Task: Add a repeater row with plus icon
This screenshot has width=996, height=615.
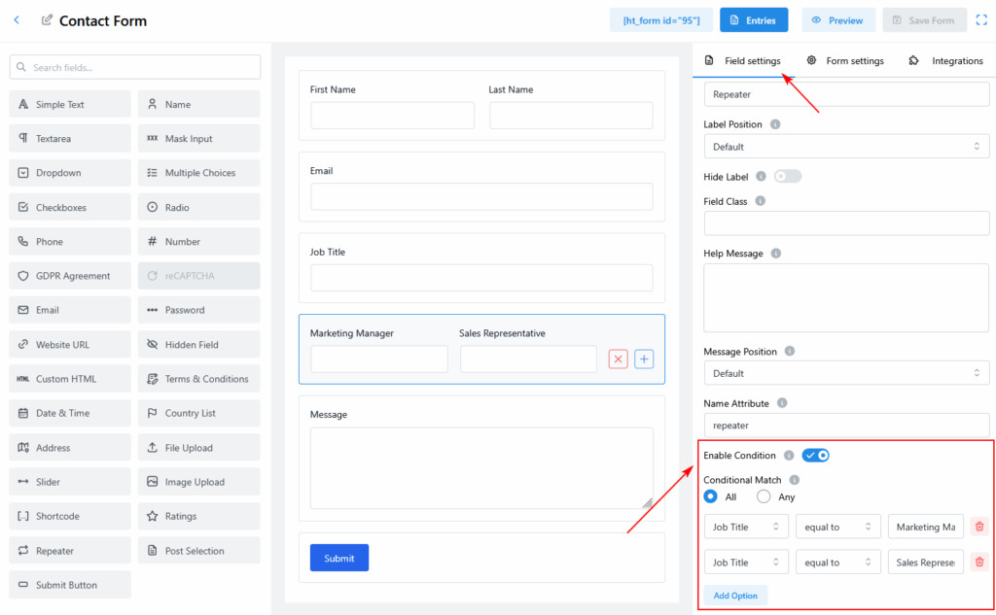Action: tap(644, 359)
